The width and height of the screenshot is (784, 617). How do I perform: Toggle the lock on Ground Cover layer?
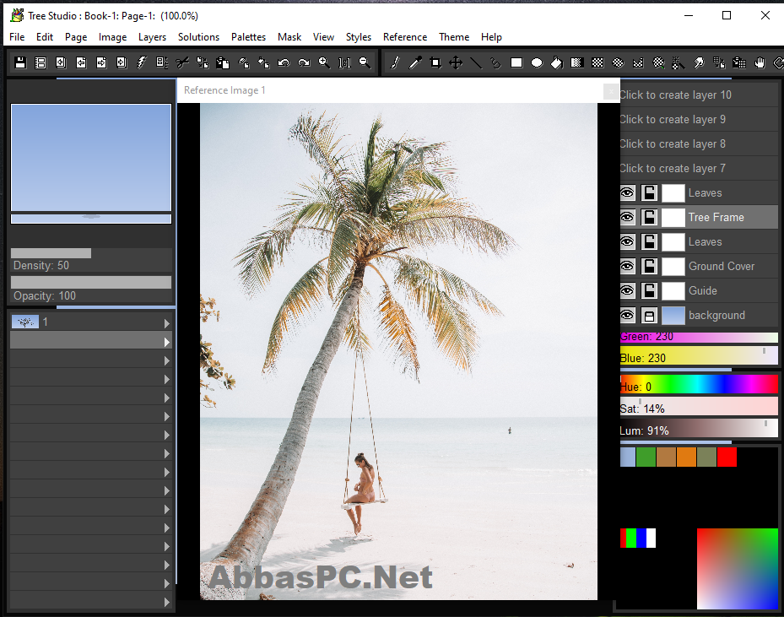coord(649,267)
